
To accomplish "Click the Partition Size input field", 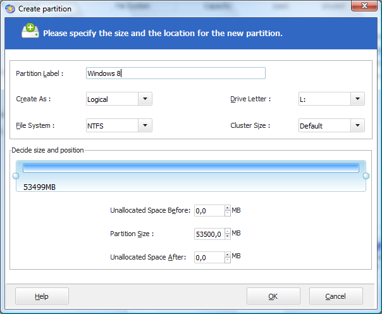I will tap(209, 234).
